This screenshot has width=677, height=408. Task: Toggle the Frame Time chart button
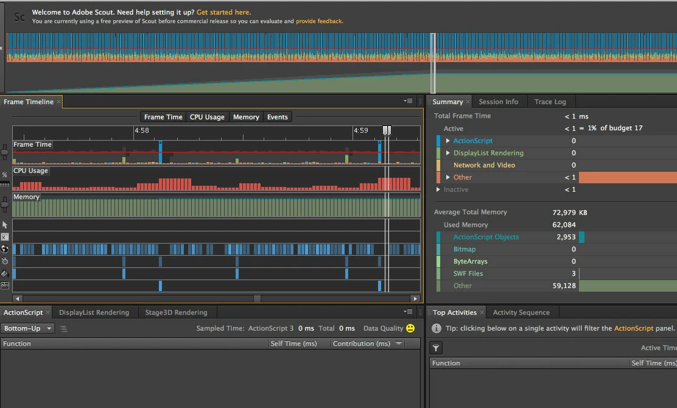coord(163,117)
